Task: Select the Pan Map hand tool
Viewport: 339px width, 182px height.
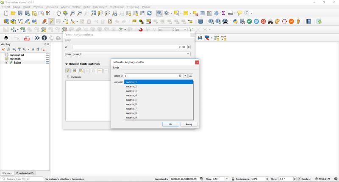Action: (58, 13)
